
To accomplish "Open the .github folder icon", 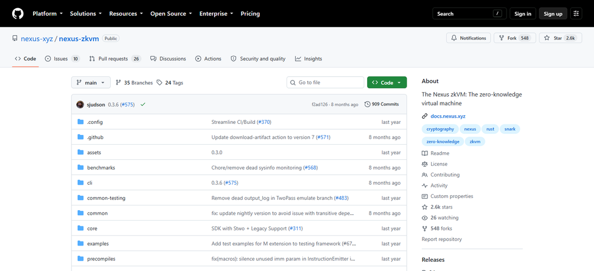I will click(80, 137).
